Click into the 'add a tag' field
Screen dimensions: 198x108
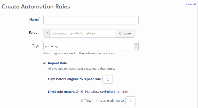pos(89,46)
